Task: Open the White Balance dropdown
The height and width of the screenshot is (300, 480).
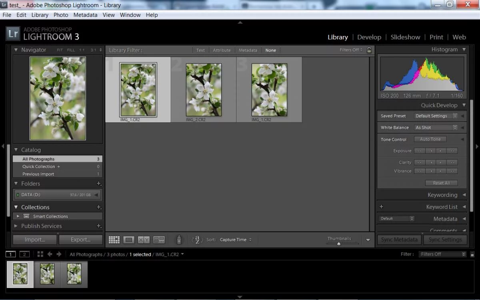Action: coord(436,128)
